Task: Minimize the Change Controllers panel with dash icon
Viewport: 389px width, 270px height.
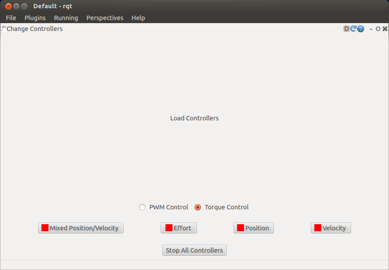Action: pyautogui.click(x=371, y=29)
